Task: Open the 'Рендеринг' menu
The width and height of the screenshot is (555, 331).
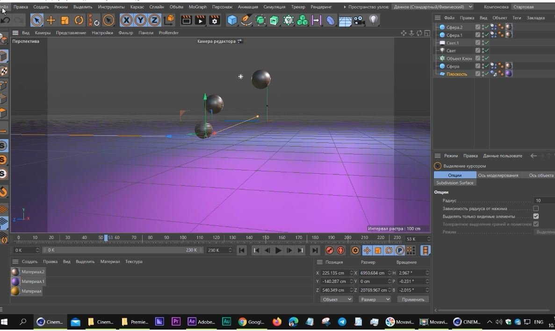Action: point(321,7)
